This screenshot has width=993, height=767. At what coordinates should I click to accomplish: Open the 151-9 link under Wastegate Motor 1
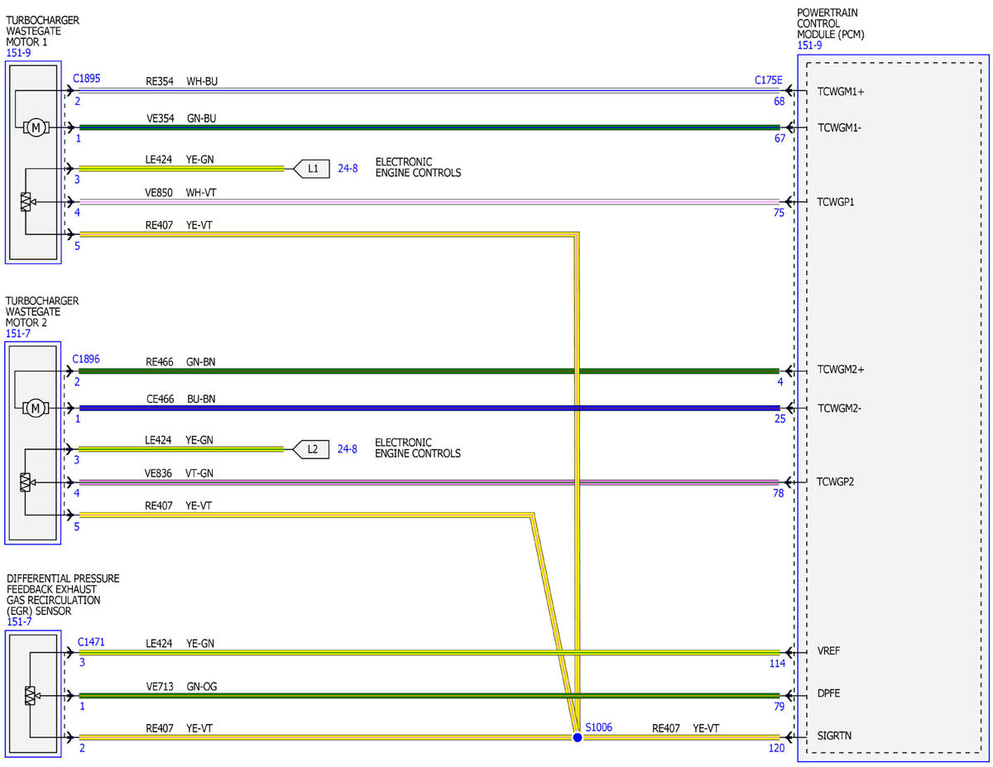[x=20, y=53]
